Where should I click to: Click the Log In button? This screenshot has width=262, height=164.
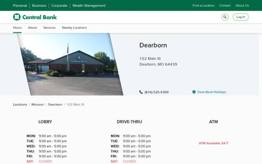point(241,17)
